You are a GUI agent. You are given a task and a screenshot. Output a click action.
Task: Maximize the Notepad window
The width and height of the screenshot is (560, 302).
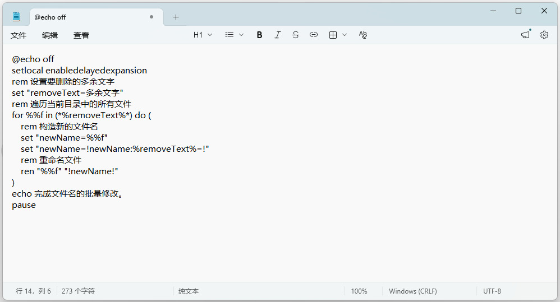click(518, 11)
